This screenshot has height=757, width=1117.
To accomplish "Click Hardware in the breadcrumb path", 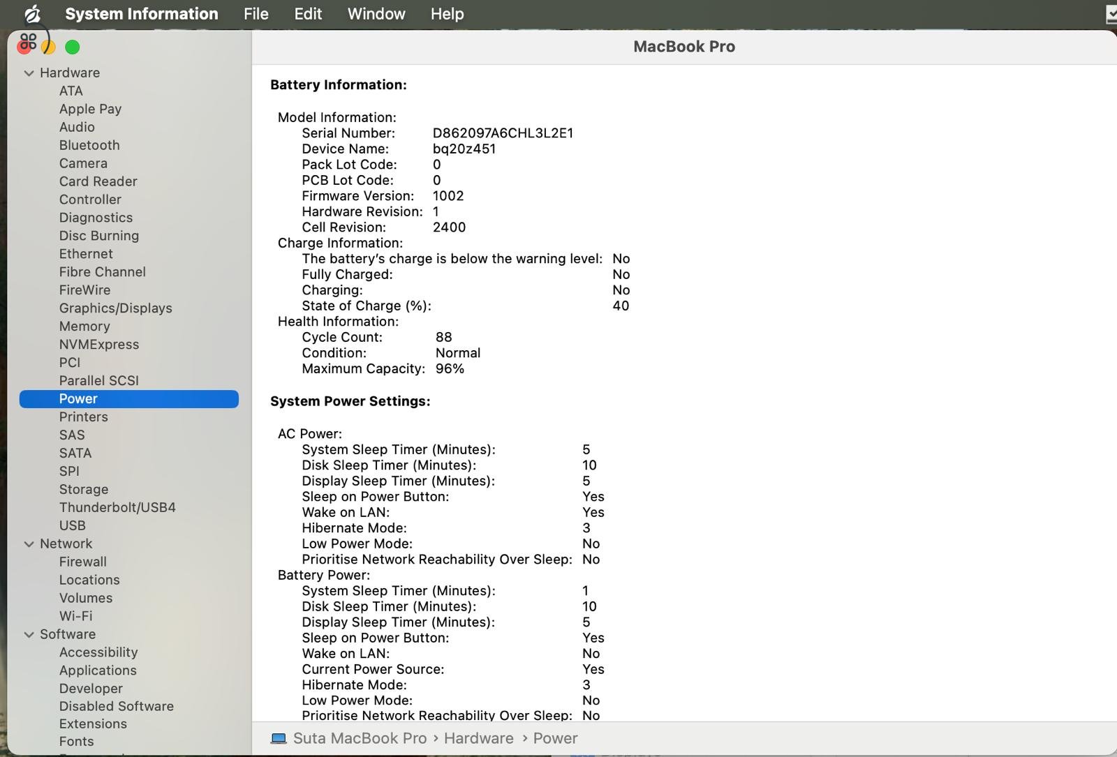I will click(478, 738).
